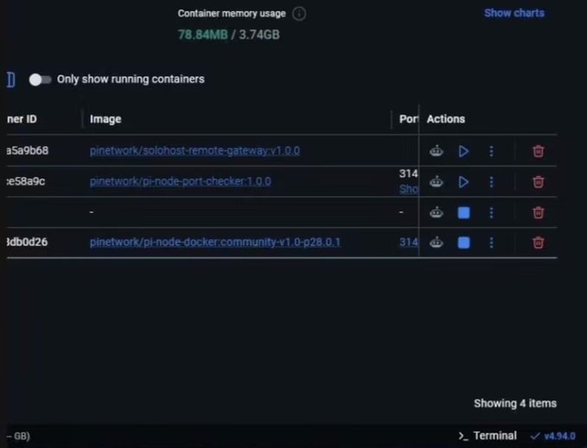
Task: Open more actions in the row without image
Action: tap(491, 212)
